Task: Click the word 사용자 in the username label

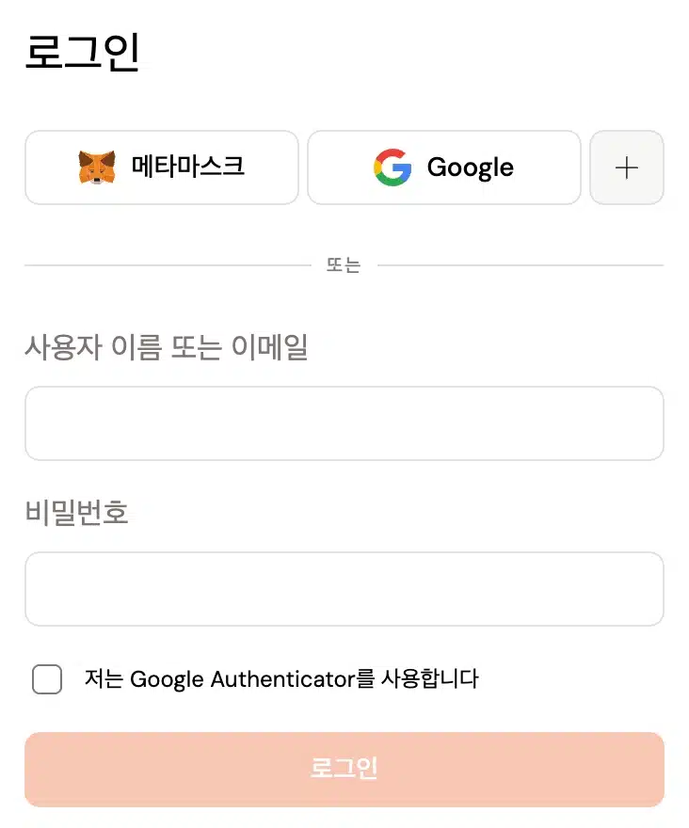Action: [x=63, y=348]
